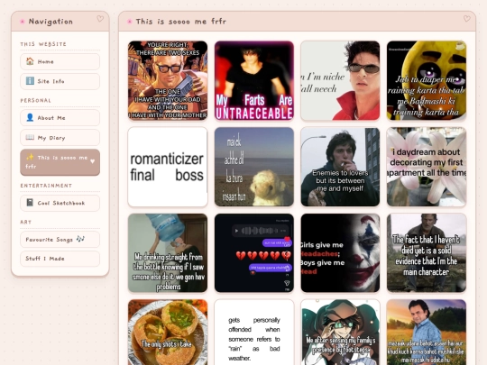Go to the Home page

pos(60,61)
